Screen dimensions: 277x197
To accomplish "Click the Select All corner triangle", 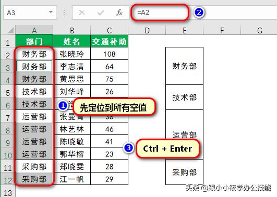I will click(10, 30).
